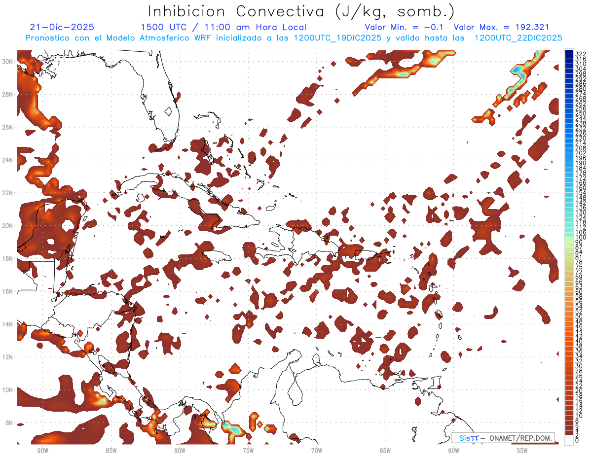Select the date "21-Dic-2025"
This screenshot has height=457, width=592.
(x=62, y=28)
